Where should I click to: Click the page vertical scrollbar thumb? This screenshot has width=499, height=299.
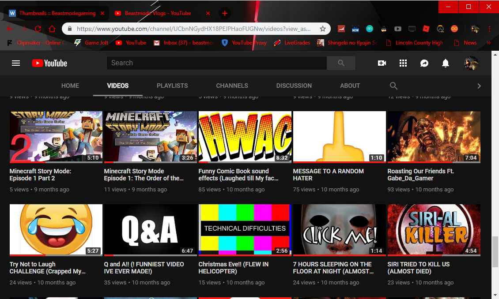(x=495, y=251)
